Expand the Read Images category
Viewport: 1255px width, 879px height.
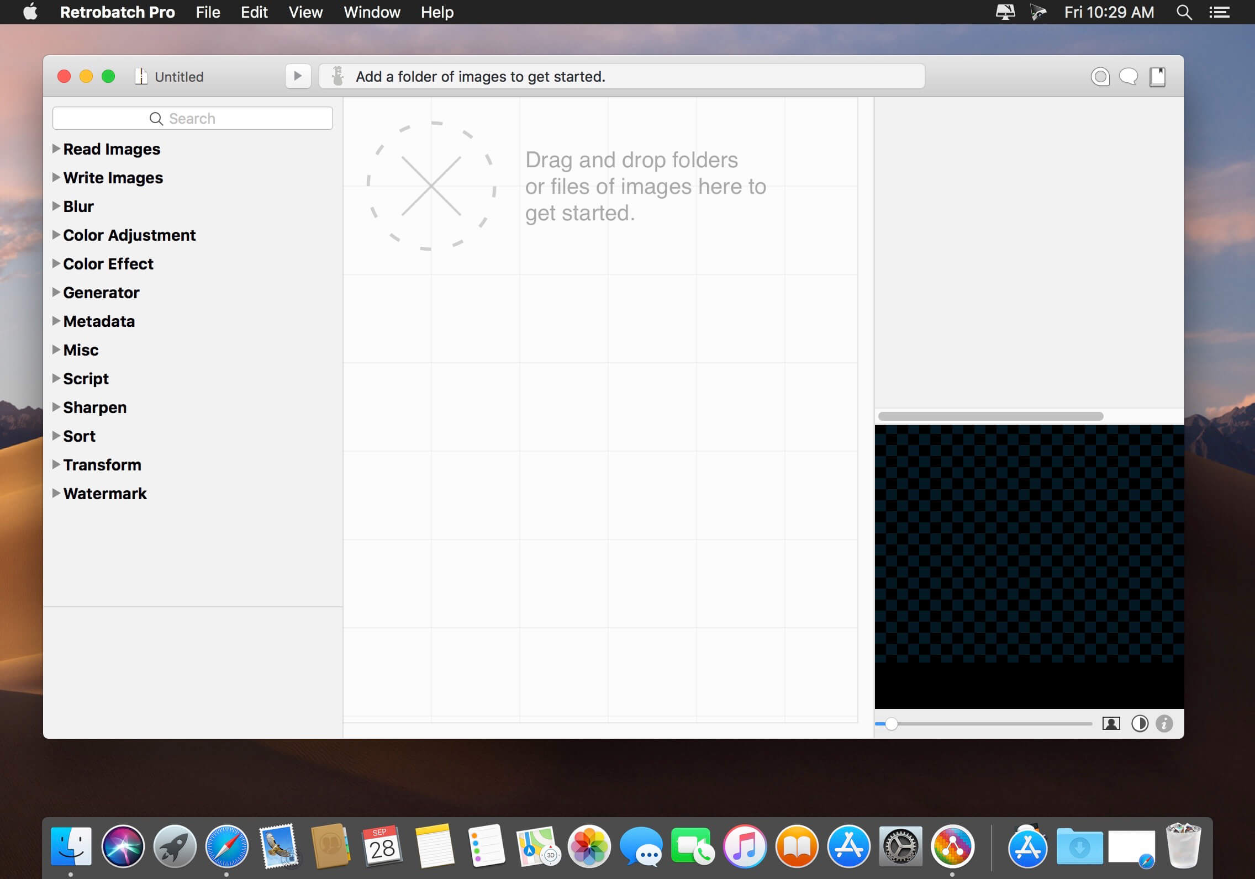(56, 149)
